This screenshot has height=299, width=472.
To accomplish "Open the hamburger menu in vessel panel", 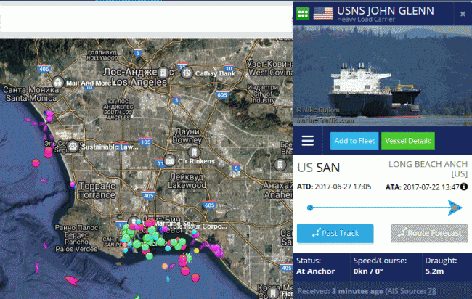I will pyautogui.click(x=307, y=141).
